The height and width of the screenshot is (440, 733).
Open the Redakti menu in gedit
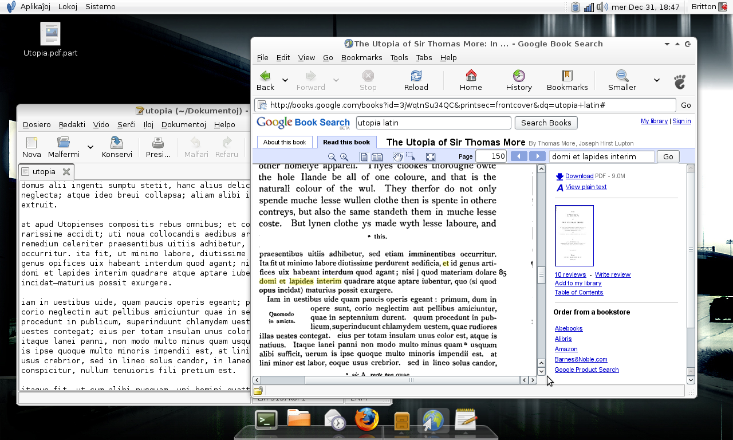click(x=72, y=124)
